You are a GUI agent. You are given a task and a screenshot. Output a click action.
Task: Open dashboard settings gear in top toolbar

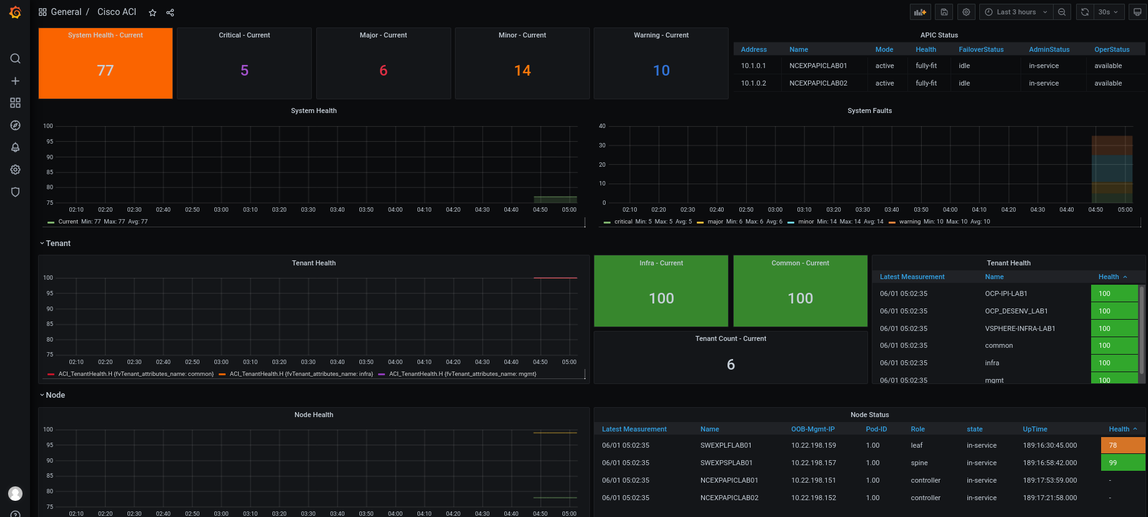[x=966, y=12]
